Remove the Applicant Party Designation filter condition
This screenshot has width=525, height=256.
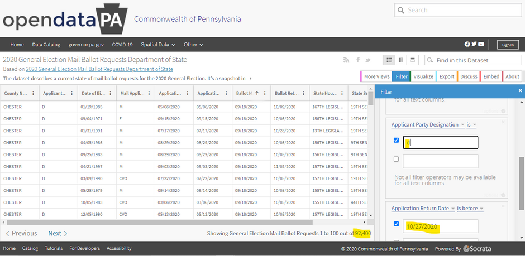(503, 122)
